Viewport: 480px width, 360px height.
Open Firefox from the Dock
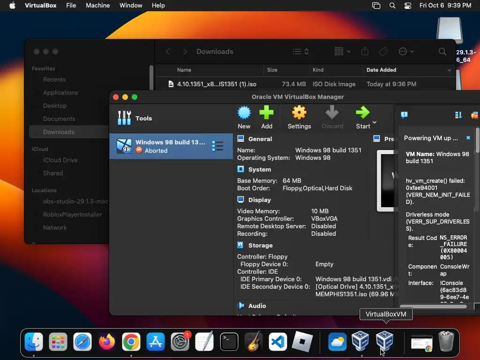coord(107,341)
